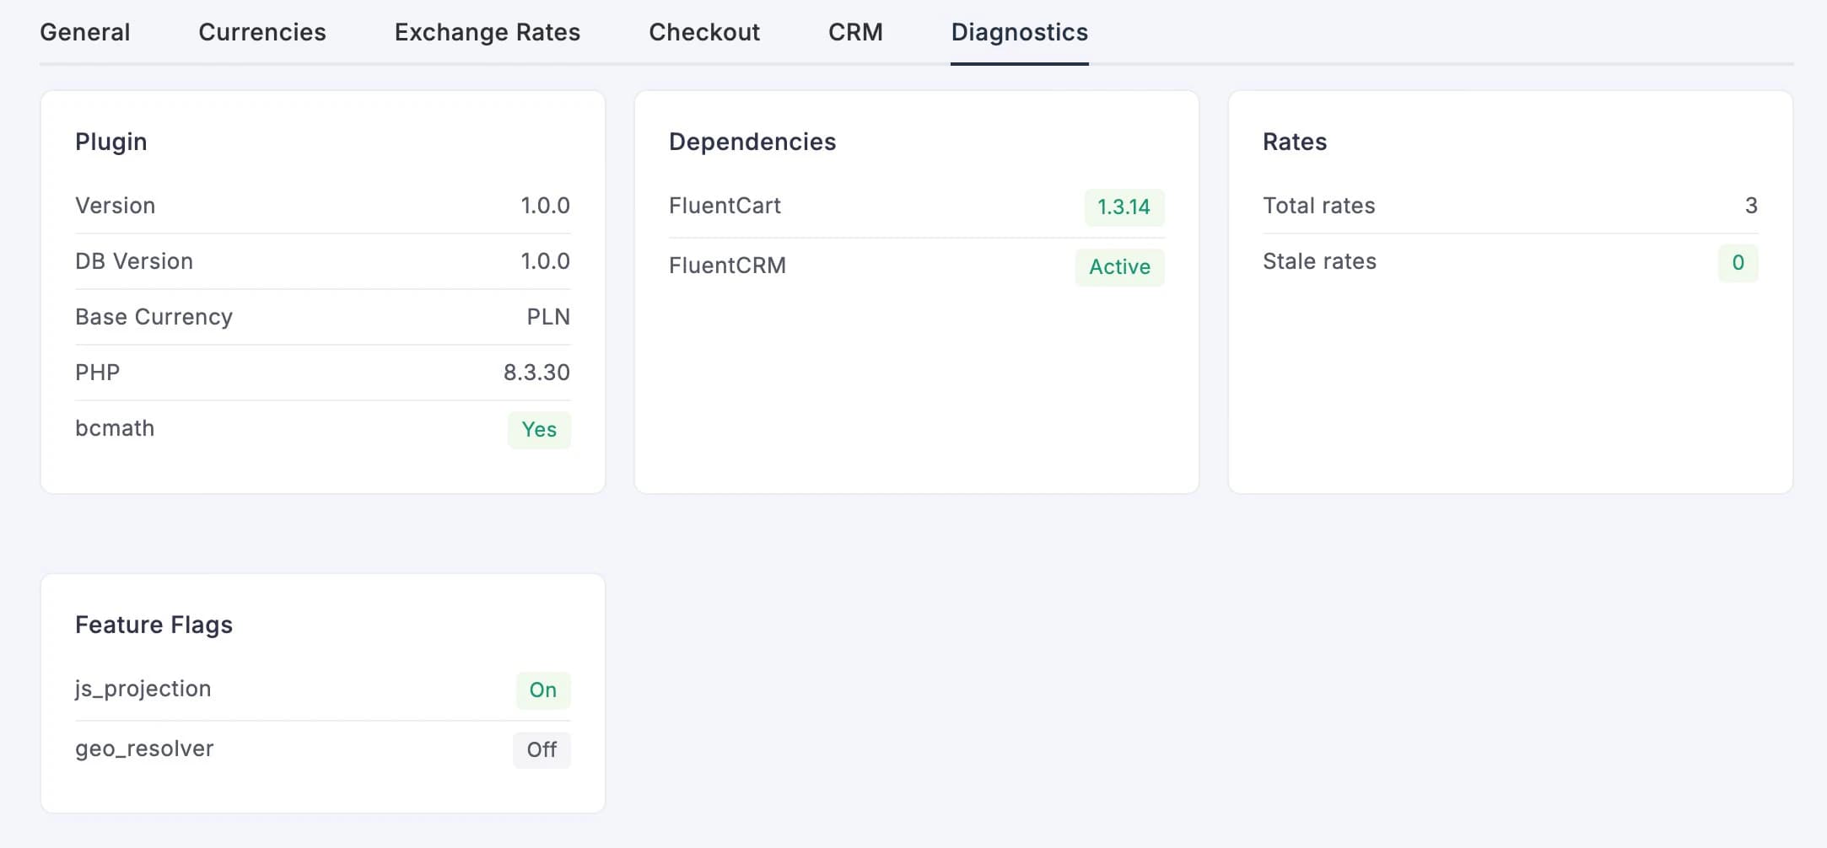1827x848 pixels.
Task: Click the bcmath Yes badge
Action: (x=539, y=430)
